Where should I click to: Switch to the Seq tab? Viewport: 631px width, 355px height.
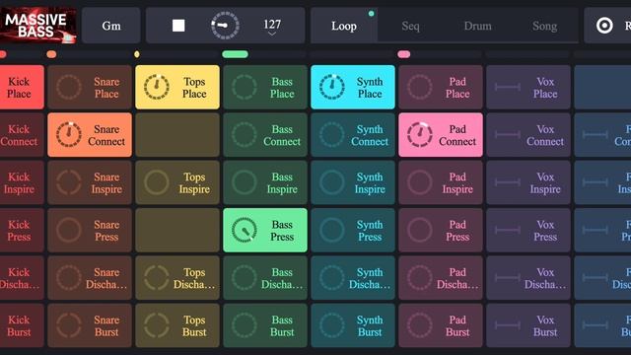tap(410, 26)
